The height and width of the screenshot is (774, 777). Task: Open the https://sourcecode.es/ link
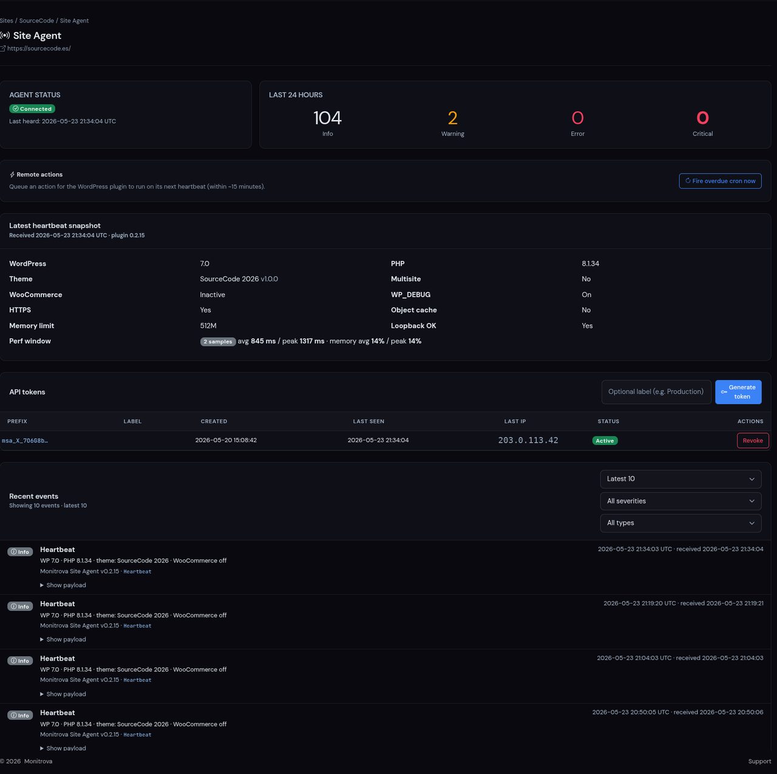(x=39, y=49)
